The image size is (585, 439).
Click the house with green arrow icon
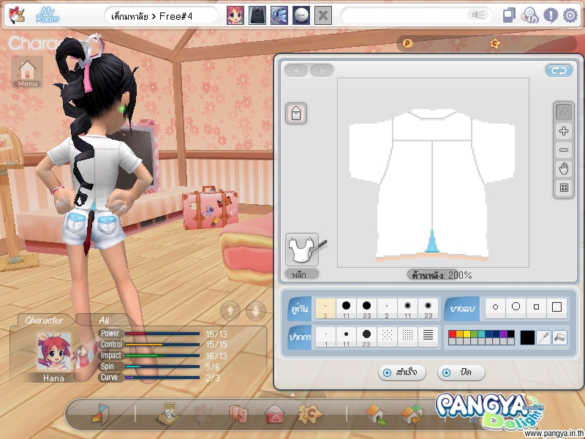pos(377,415)
